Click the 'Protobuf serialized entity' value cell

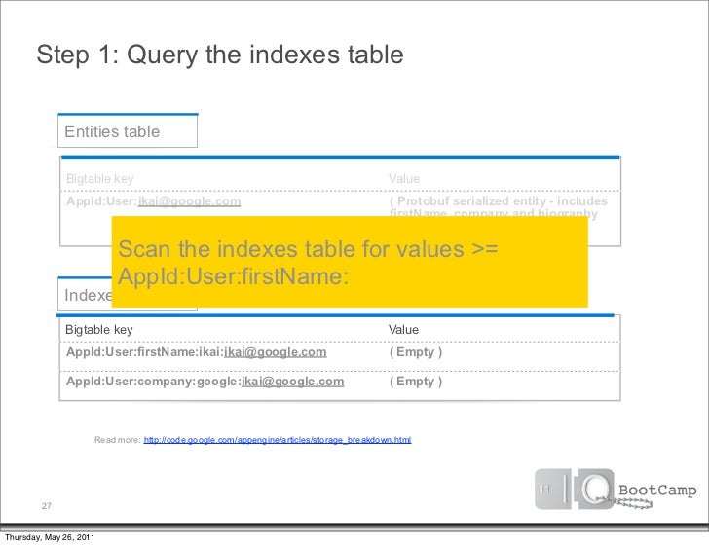tap(499, 206)
